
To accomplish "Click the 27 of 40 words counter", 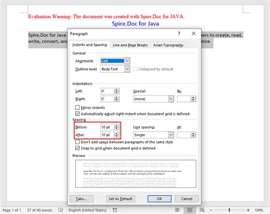I will coord(39,210).
